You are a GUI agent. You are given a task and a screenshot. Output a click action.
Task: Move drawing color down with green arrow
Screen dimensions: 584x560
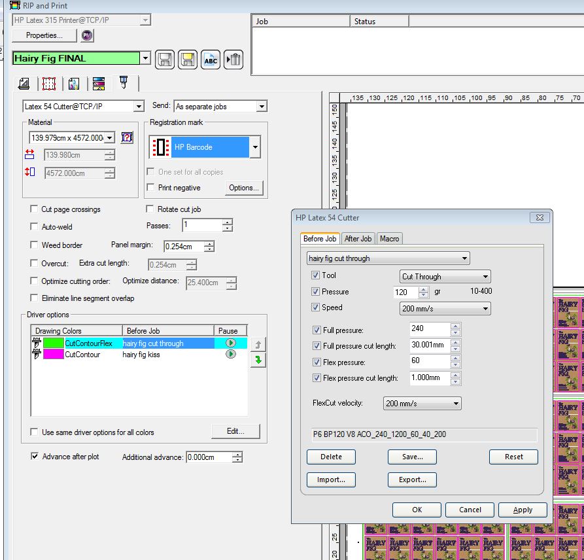258,360
